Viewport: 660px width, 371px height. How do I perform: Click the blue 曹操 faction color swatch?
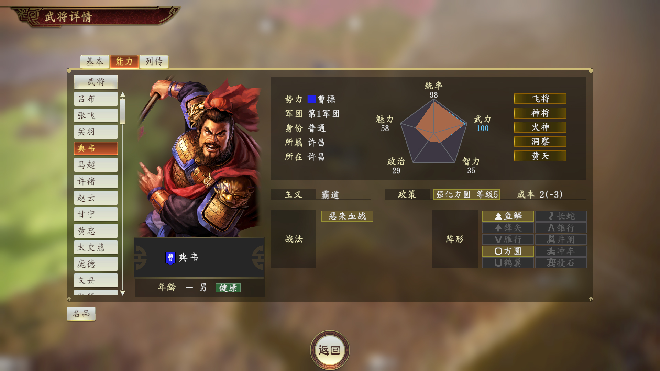point(312,99)
